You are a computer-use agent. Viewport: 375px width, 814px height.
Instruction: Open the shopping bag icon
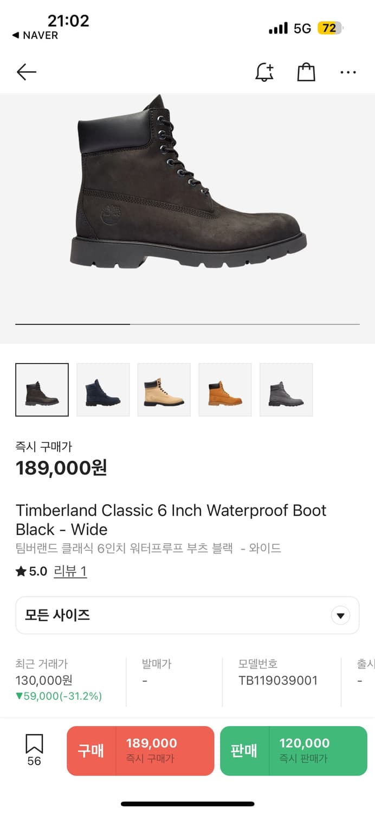[306, 72]
